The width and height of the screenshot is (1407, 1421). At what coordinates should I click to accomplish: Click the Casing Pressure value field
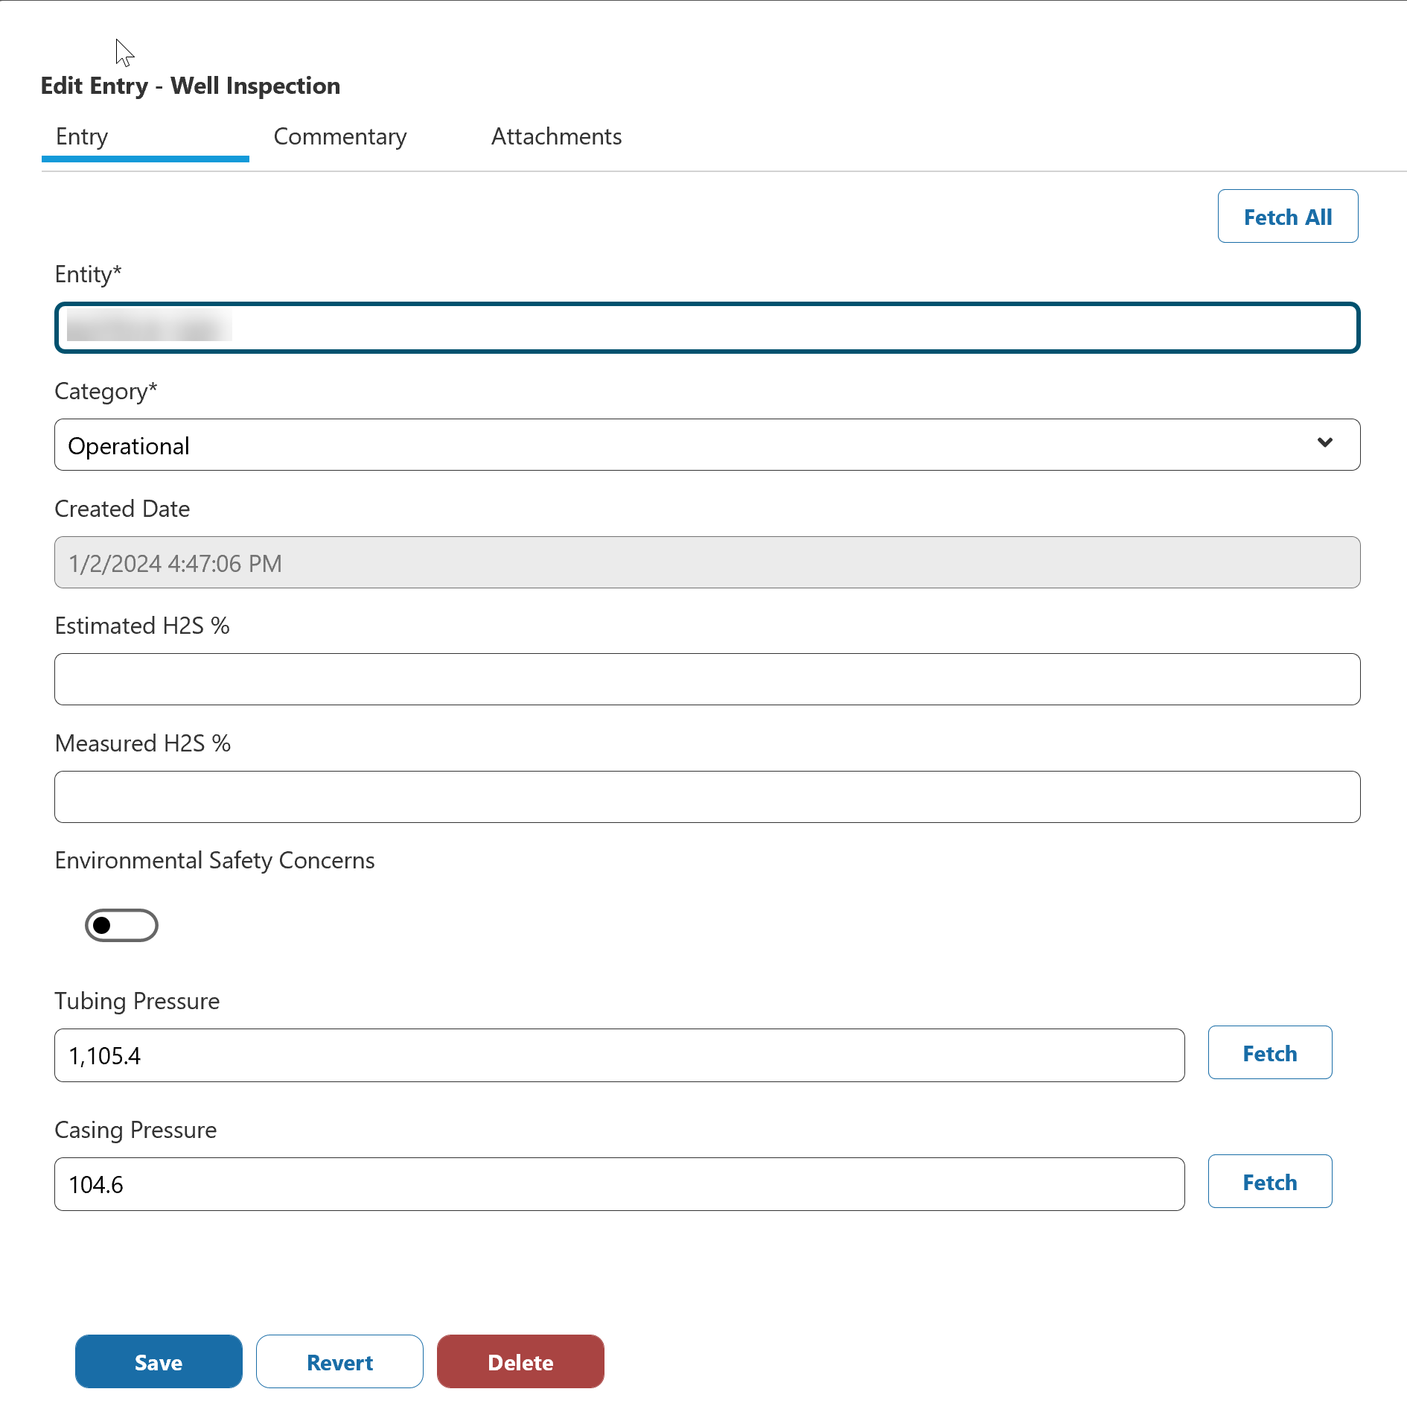pos(619,1184)
